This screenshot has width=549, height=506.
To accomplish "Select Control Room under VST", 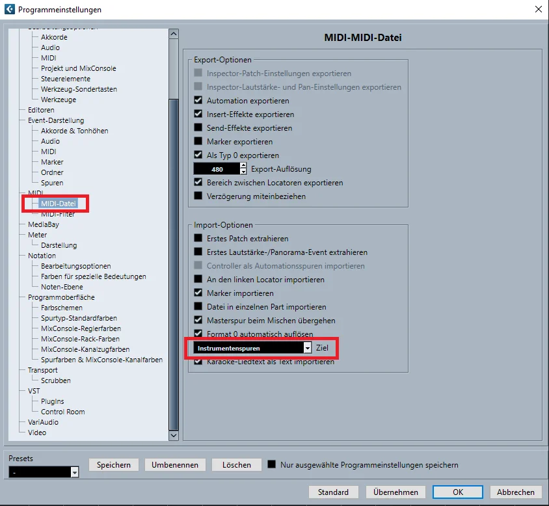I will pos(62,412).
